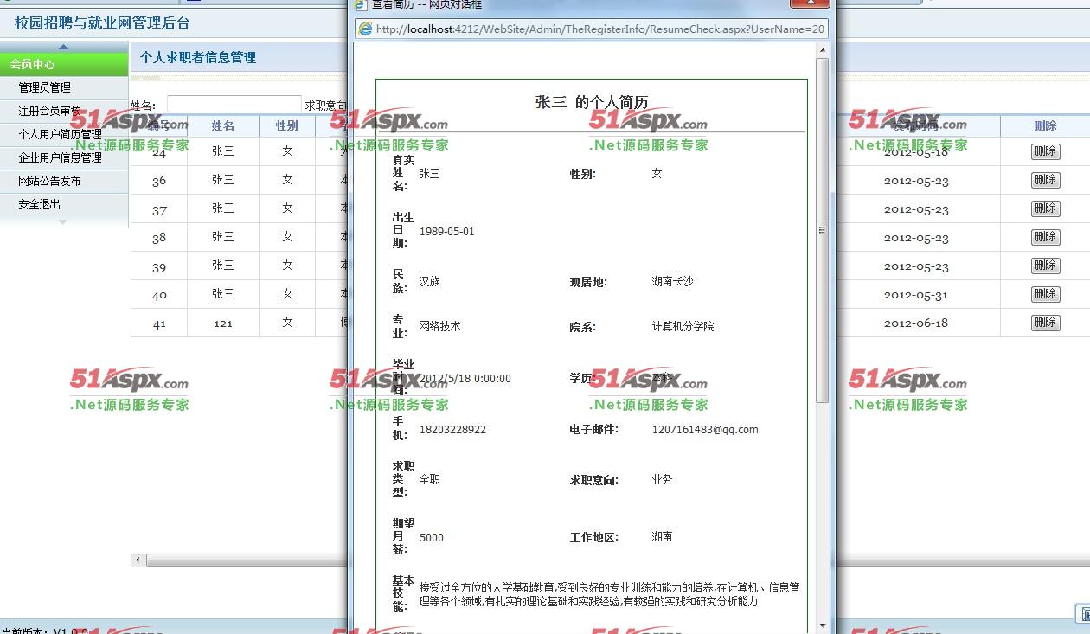Image resolution: width=1090 pixels, height=634 pixels.
Task: Click the 电子邮件 label in the resume
Action: pos(594,429)
